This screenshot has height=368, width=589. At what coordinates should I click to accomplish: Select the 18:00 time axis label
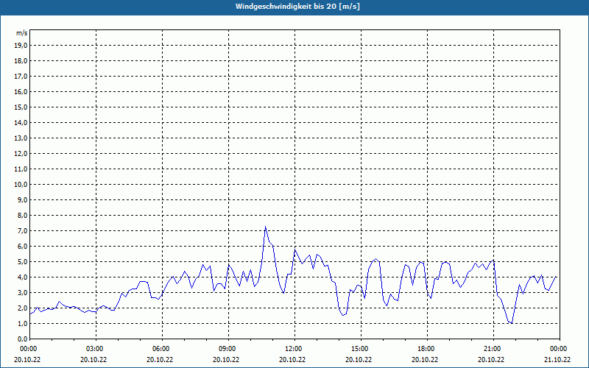[x=426, y=348]
